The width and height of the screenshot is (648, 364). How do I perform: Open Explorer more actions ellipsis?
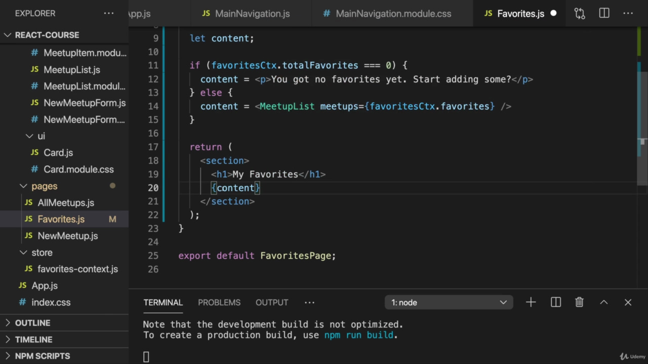click(109, 14)
